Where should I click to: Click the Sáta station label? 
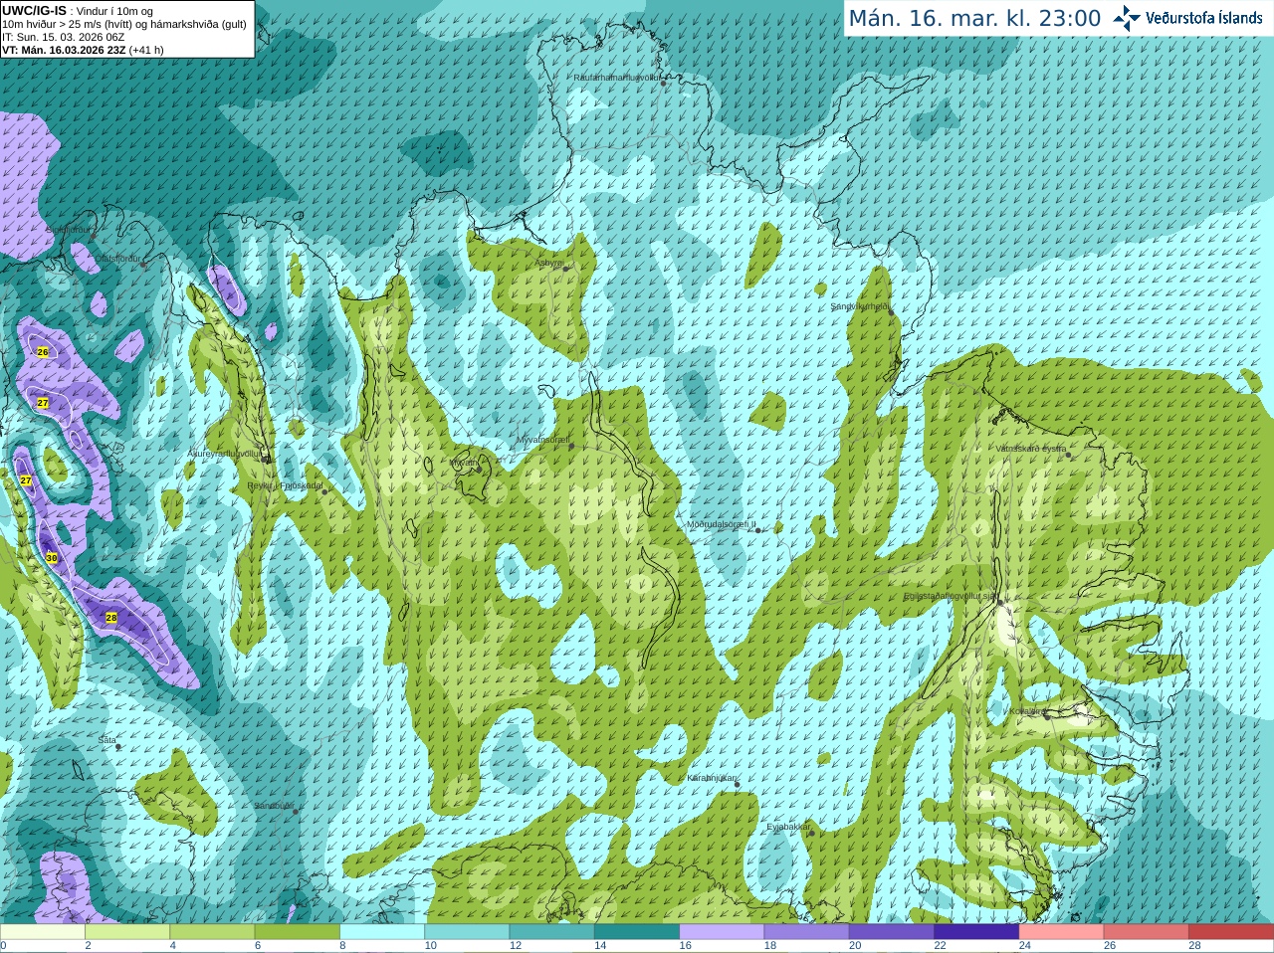(106, 740)
